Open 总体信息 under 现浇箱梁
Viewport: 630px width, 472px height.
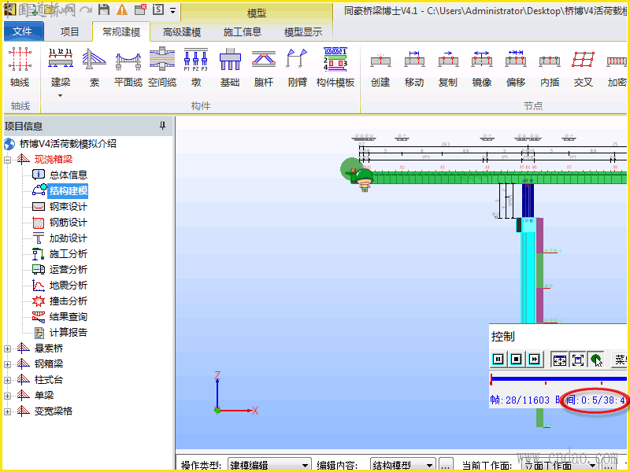[x=68, y=175]
